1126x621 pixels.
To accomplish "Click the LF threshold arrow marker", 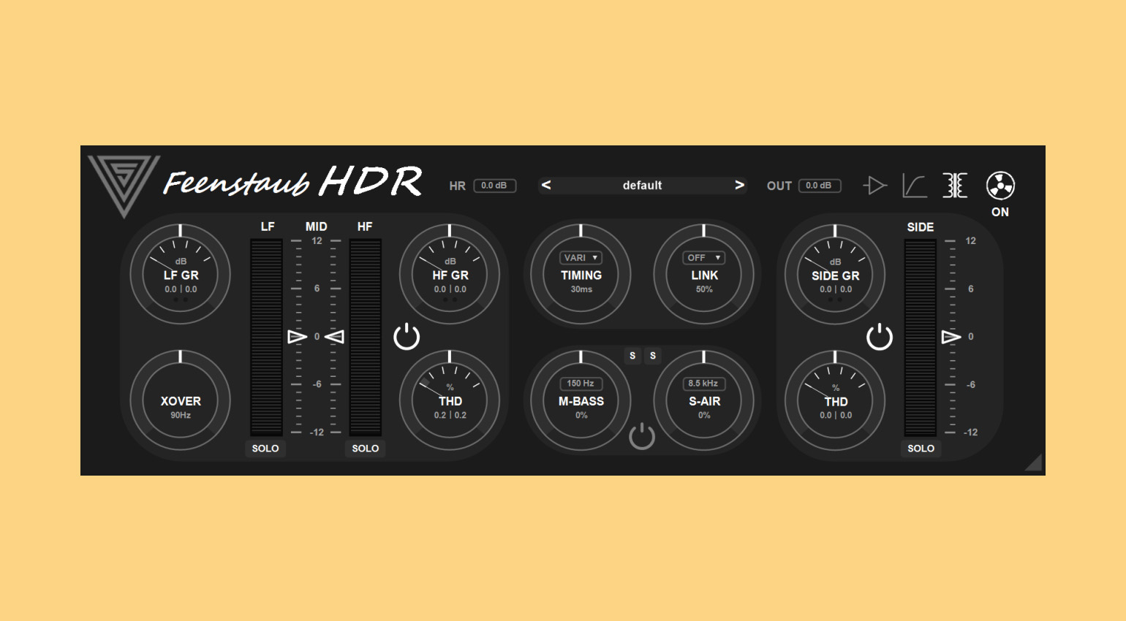I will click(297, 337).
